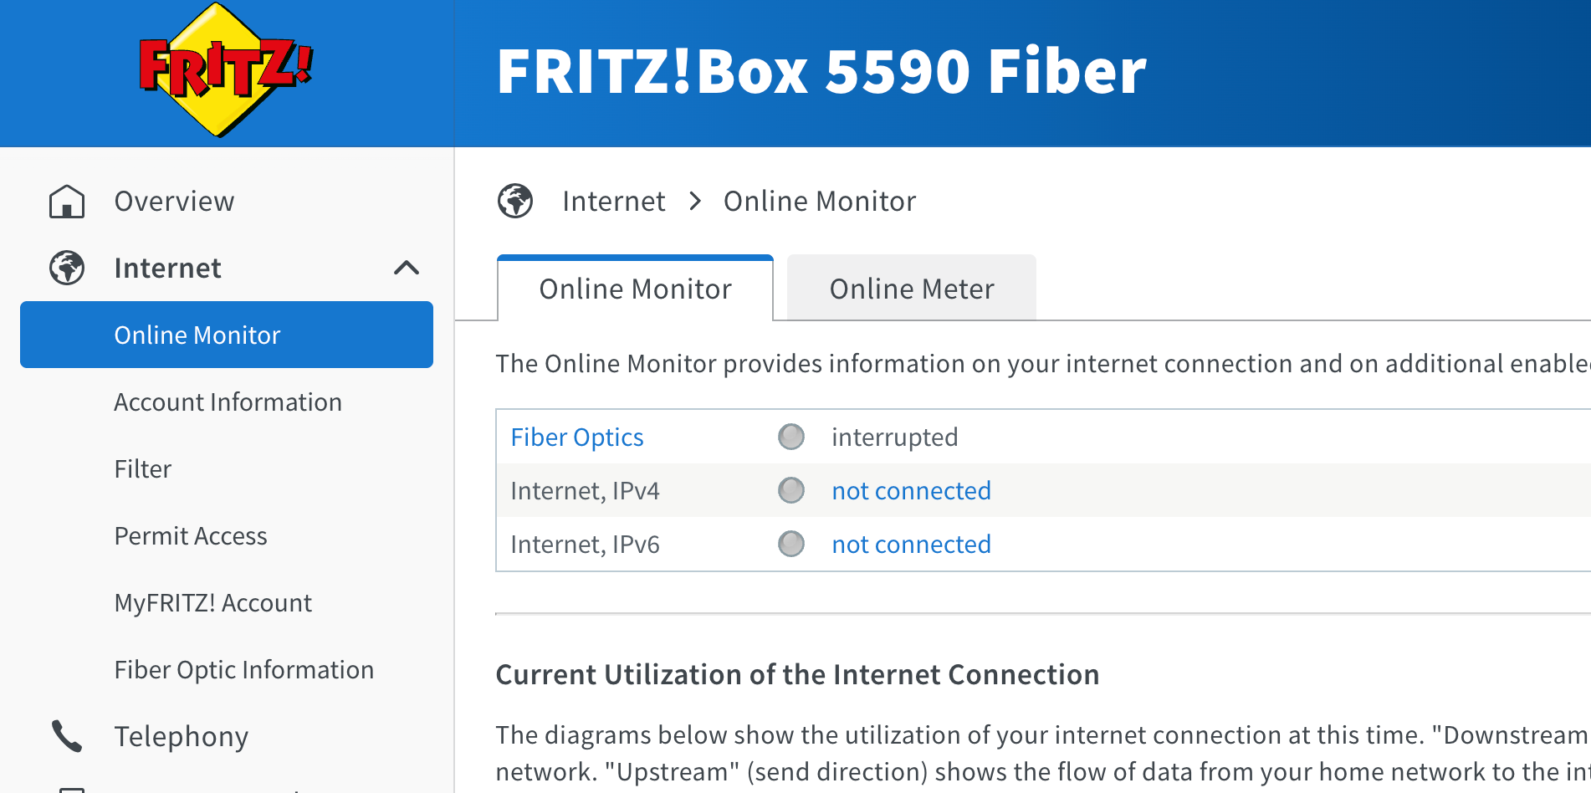The image size is (1591, 793).
Task: Open the Fiber Optics link
Action: click(x=577, y=437)
